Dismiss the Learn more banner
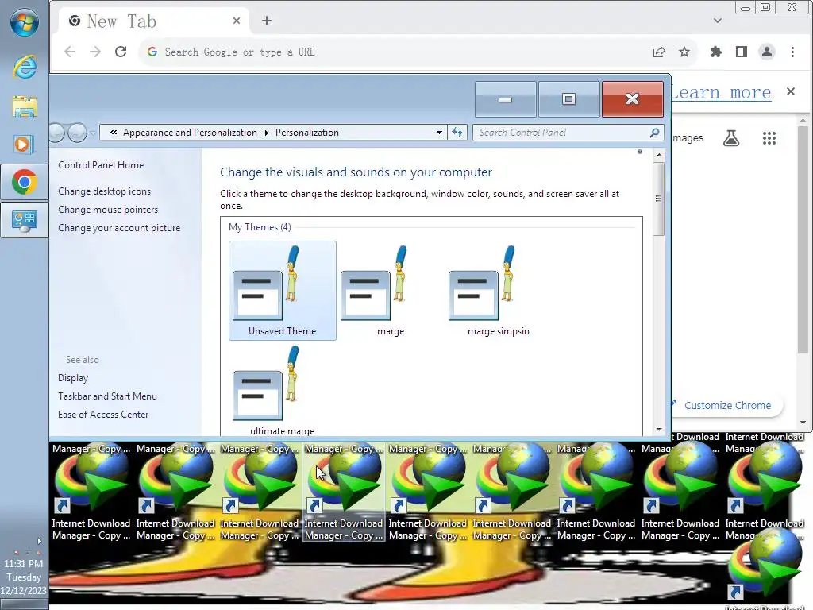This screenshot has height=610, width=813. pyautogui.click(x=790, y=91)
